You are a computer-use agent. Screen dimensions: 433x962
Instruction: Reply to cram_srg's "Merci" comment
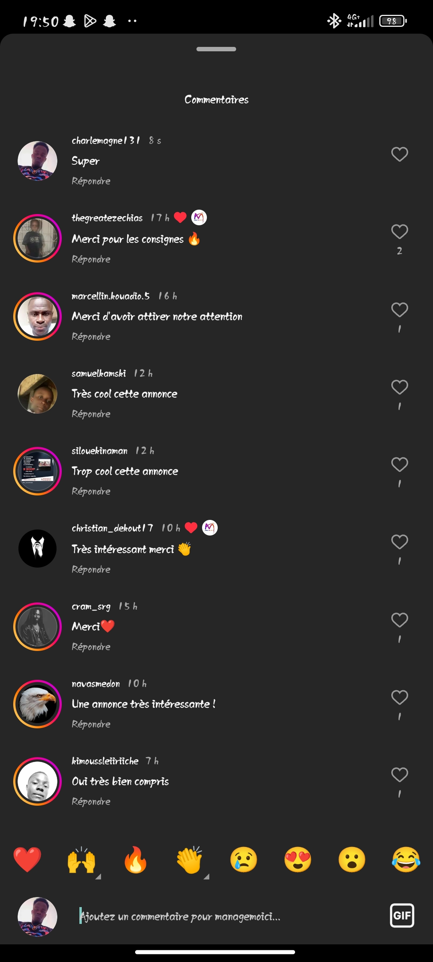[91, 647]
